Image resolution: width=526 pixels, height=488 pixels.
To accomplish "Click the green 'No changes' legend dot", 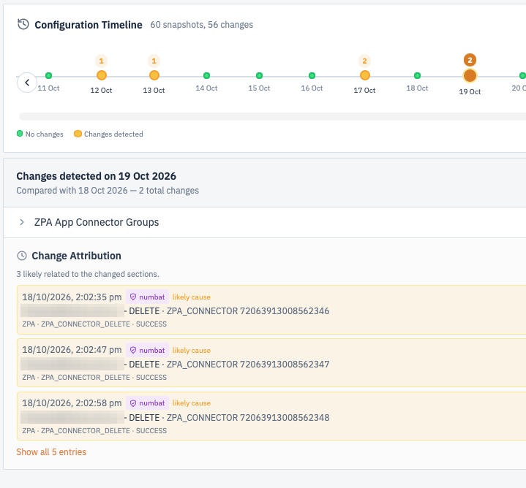I will pos(20,134).
